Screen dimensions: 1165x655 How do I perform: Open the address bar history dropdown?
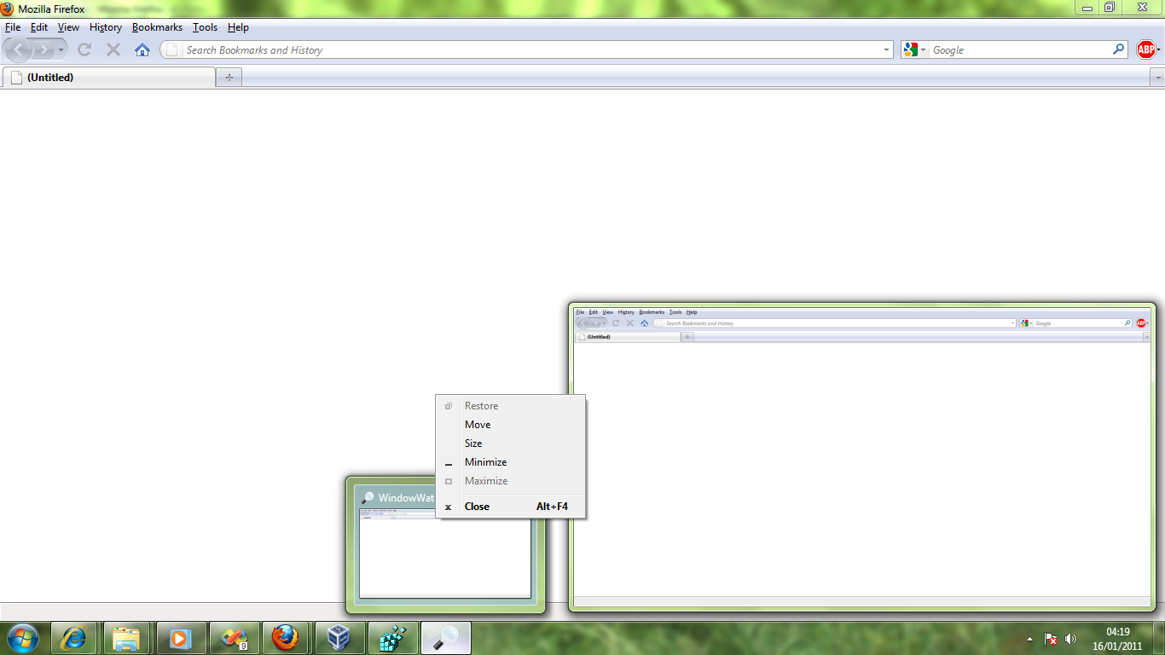click(886, 50)
